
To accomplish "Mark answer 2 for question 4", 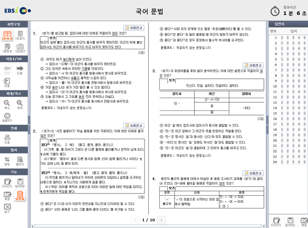I will (288, 54).
